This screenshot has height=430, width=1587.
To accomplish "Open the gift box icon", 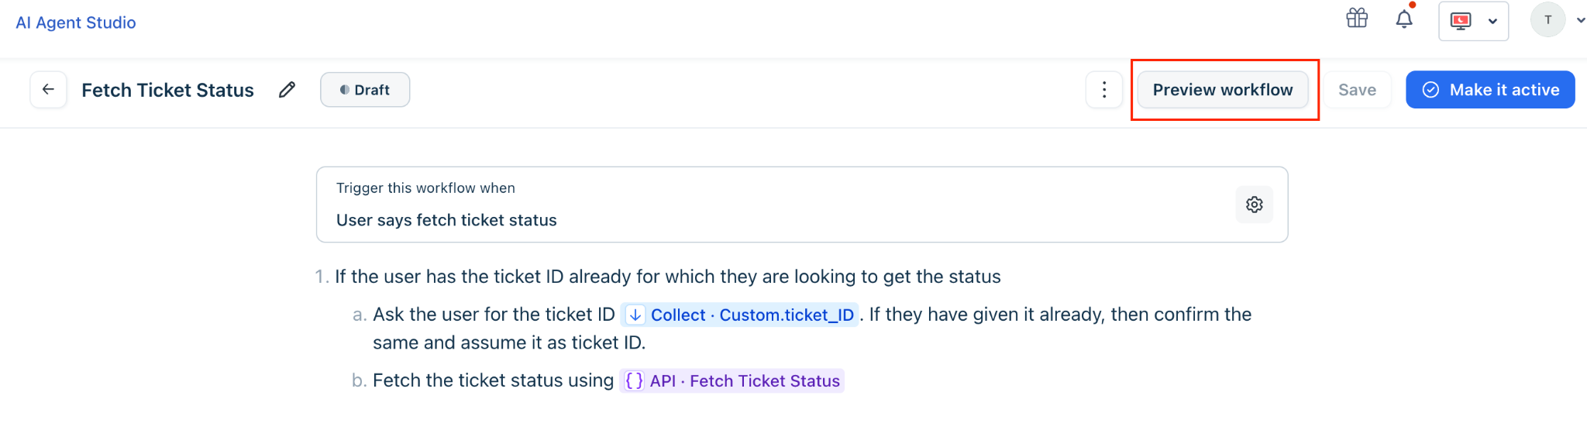I will pos(1357,18).
